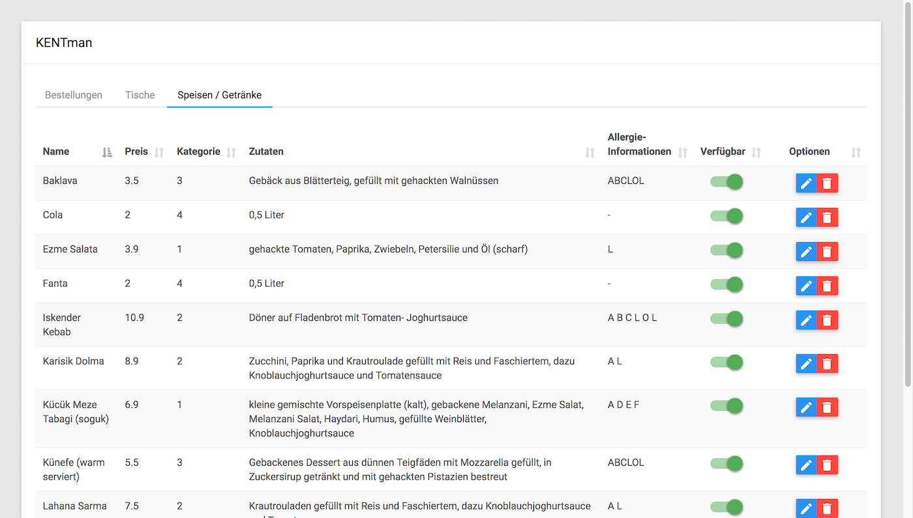Click the KENTman app title

64,43
